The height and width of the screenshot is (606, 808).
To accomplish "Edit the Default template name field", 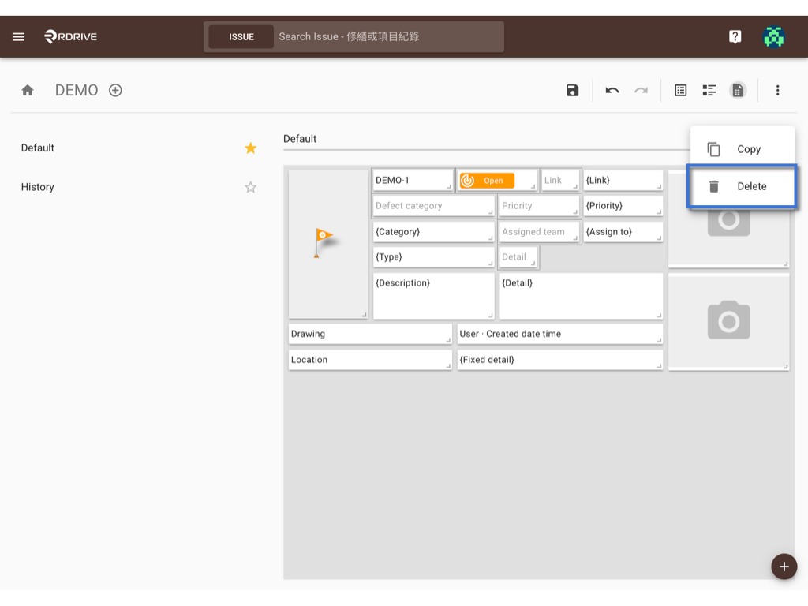I will pos(486,139).
